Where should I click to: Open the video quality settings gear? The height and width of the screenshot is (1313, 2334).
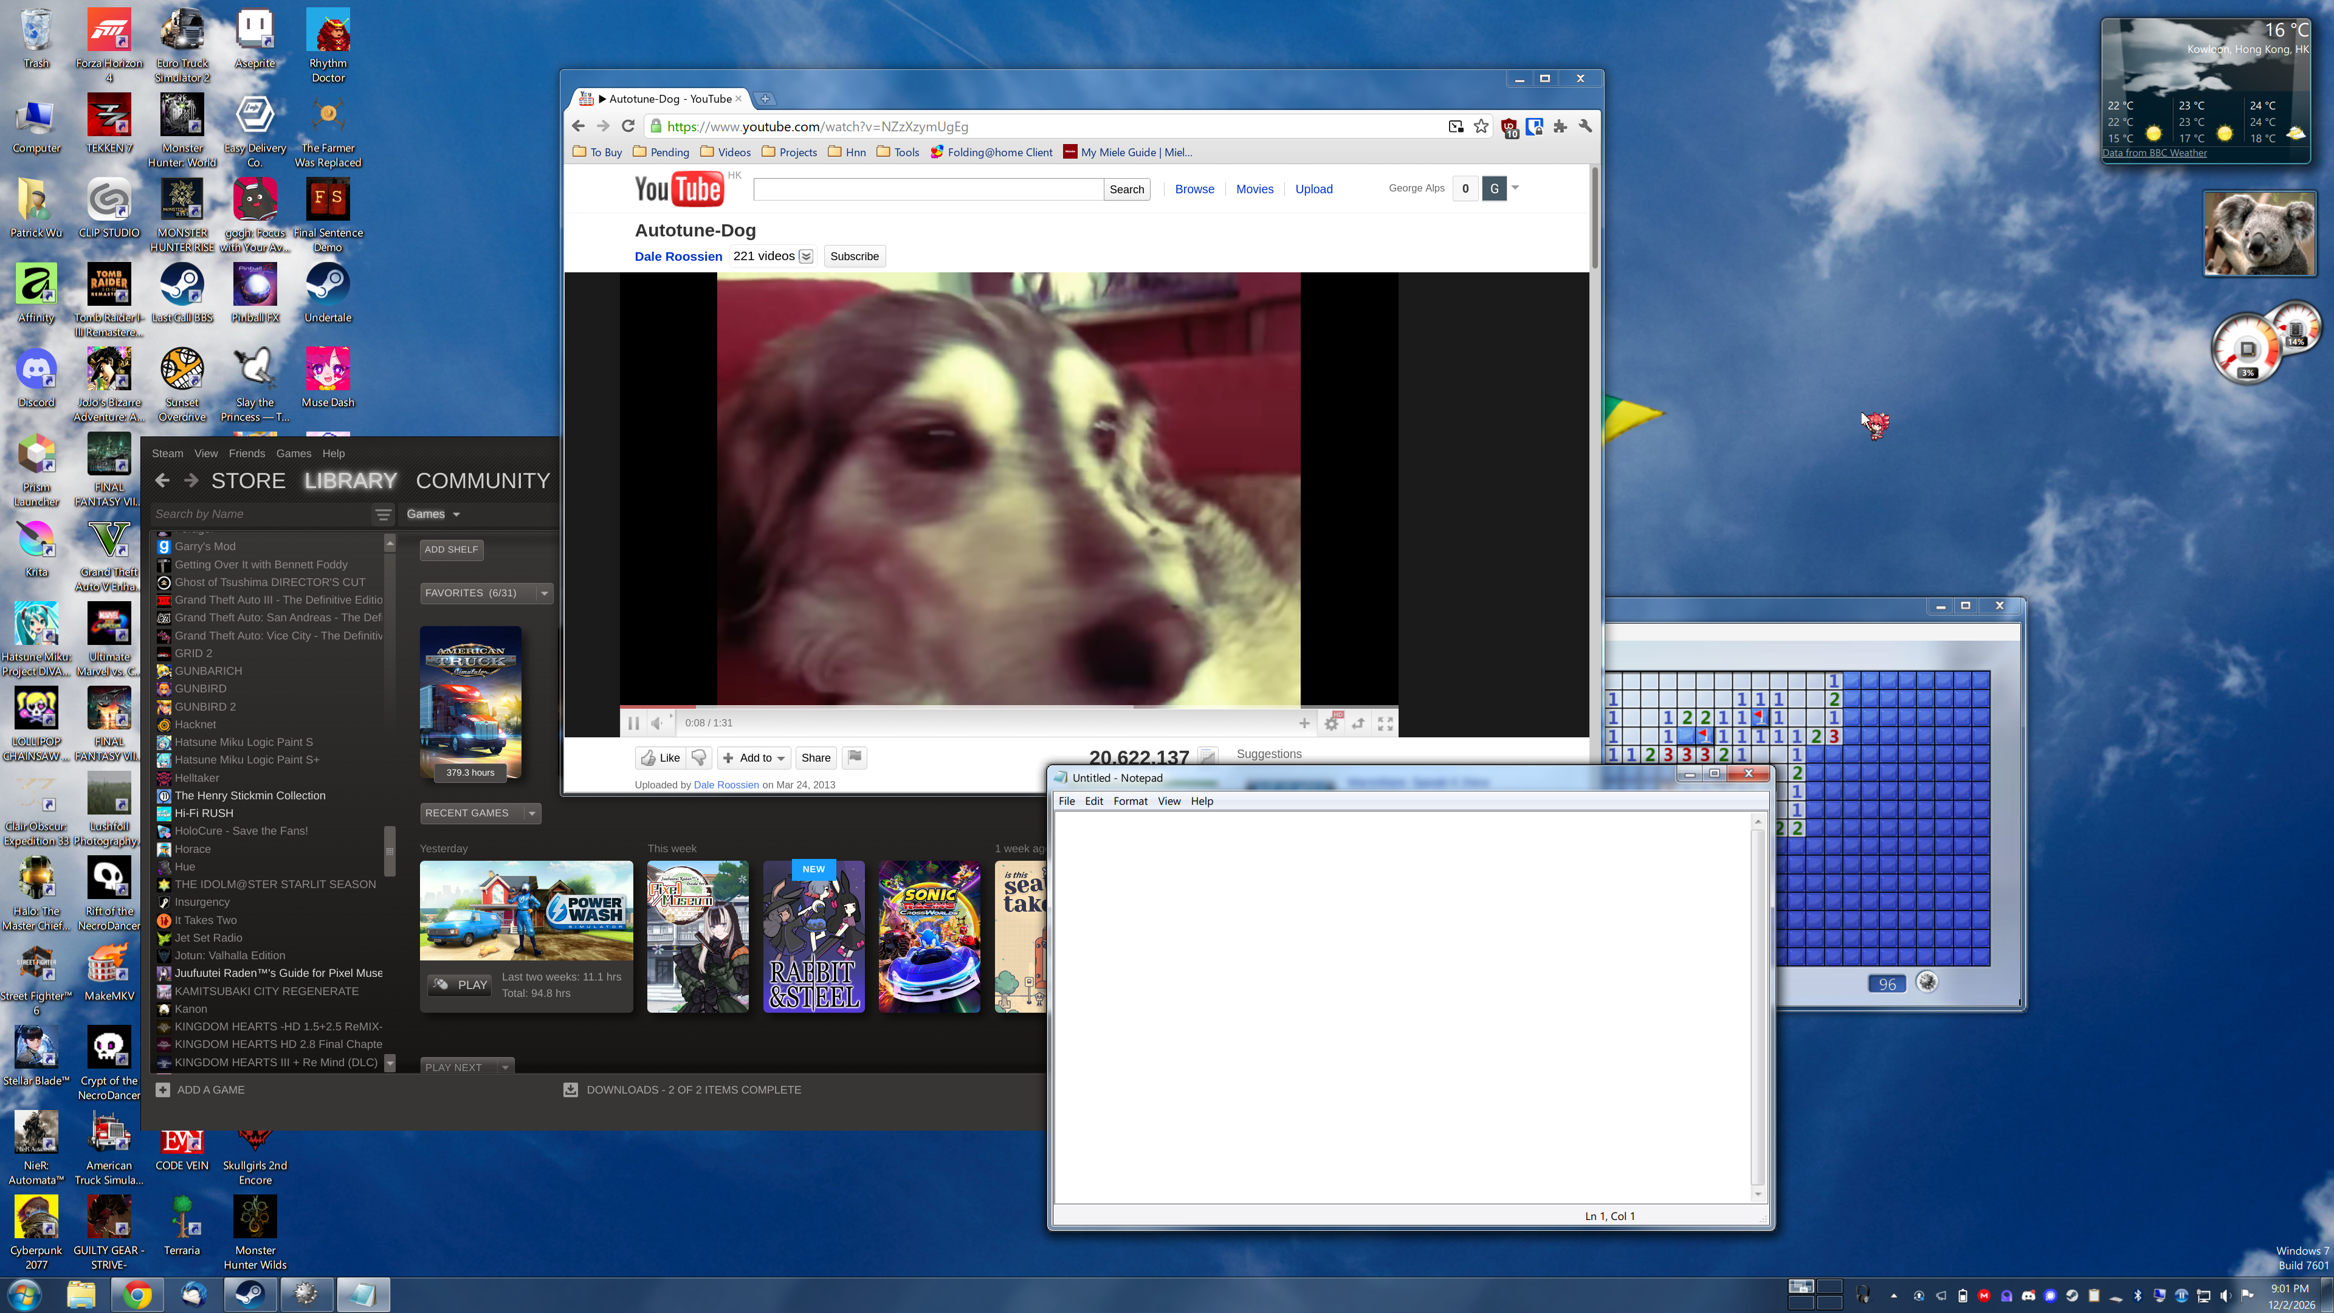[1331, 723]
